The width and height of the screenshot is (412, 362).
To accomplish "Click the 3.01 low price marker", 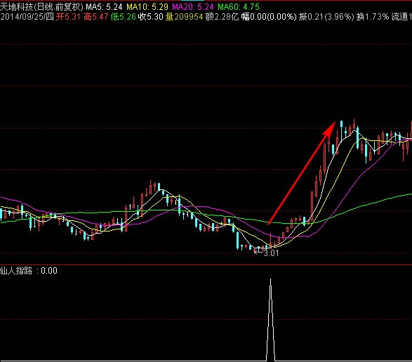I will [x=271, y=253].
